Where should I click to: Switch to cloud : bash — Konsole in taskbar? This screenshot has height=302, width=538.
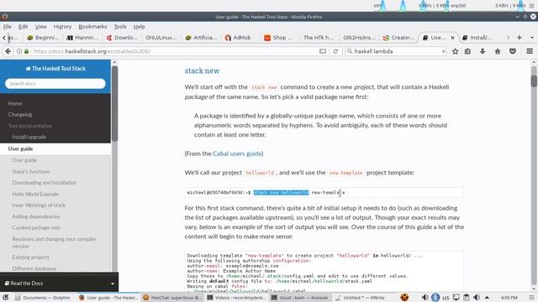300,298
